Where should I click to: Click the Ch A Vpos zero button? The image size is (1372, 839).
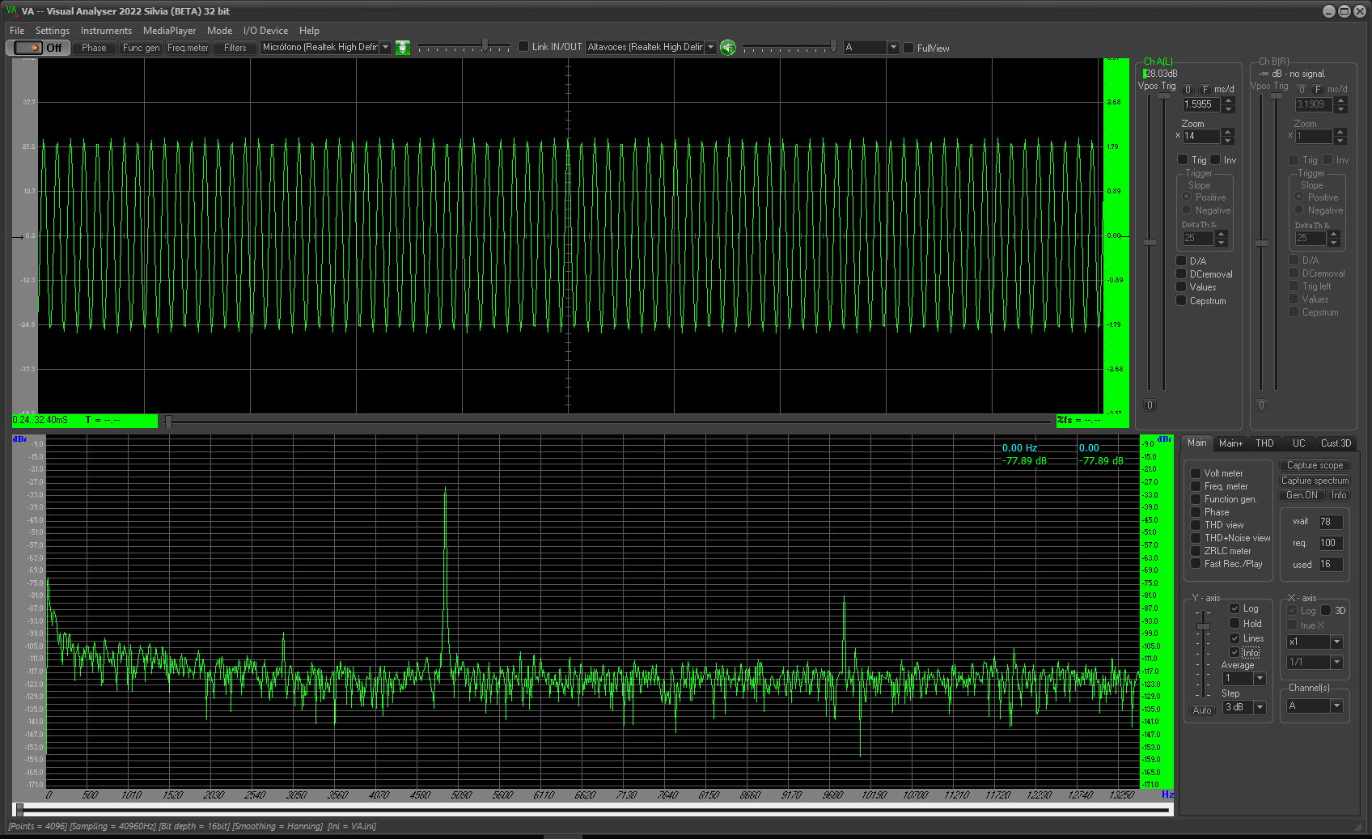tap(1150, 405)
